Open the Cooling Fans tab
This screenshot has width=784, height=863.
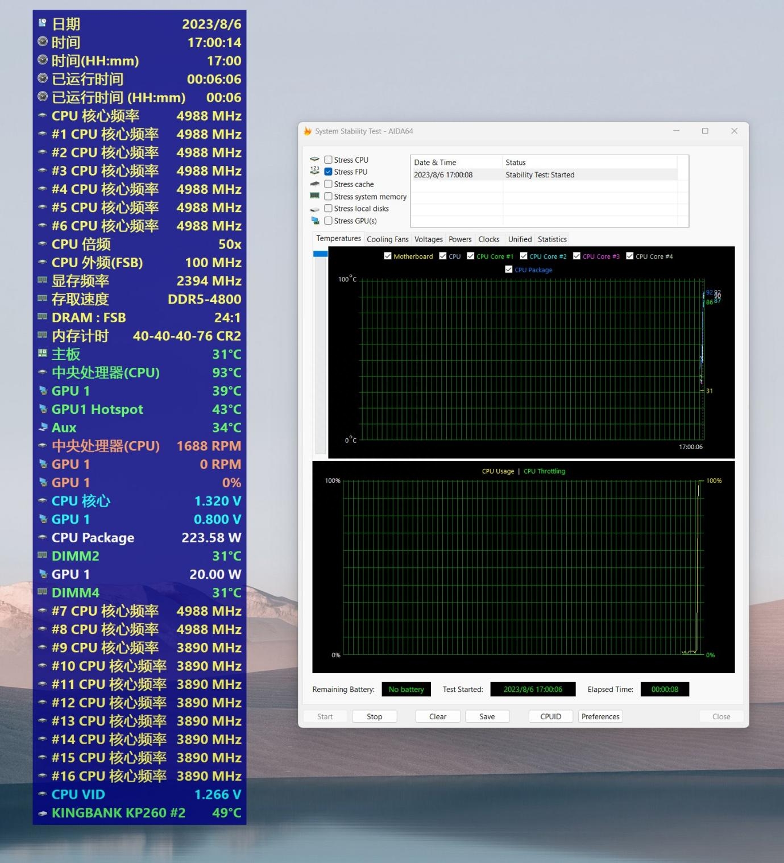click(388, 239)
